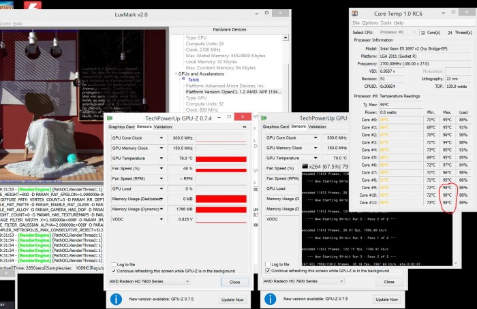Screen dimensions: 477x309
Task: Uncheck Continue refreshing in GPU-Z 0.7.4
Action: click(x=114, y=271)
